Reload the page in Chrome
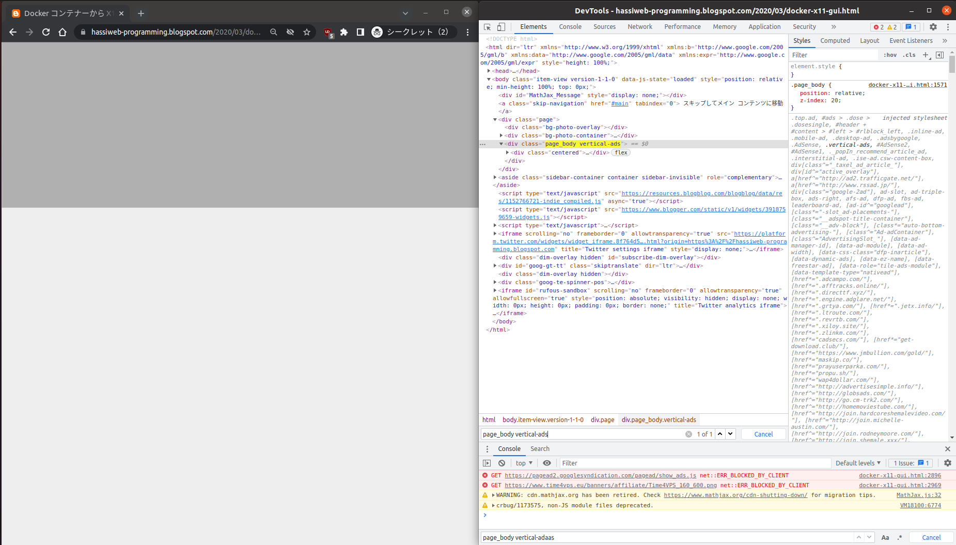 coord(46,32)
